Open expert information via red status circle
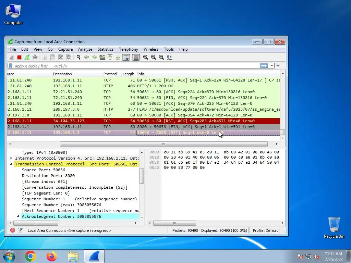 pyautogui.click(x=13, y=230)
